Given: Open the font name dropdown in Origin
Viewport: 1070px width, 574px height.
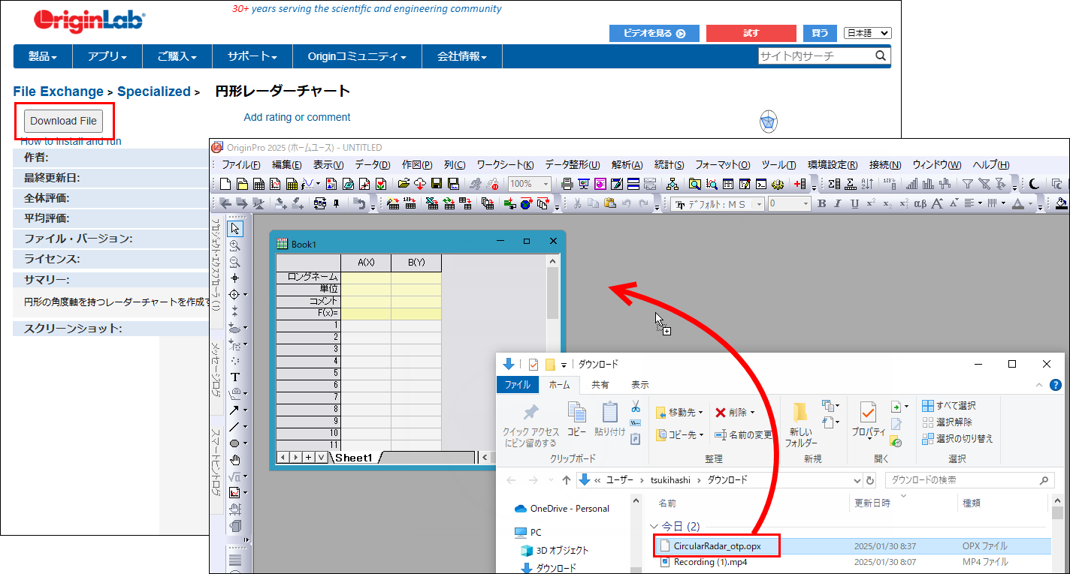Looking at the screenshot, I should pyautogui.click(x=758, y=203).
